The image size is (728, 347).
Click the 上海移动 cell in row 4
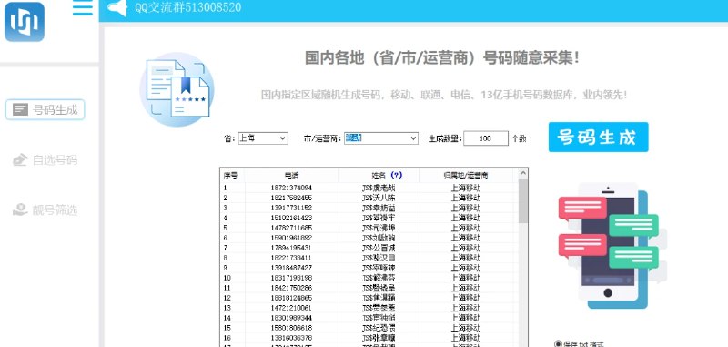pyautogui.click(x=466, y=218)
